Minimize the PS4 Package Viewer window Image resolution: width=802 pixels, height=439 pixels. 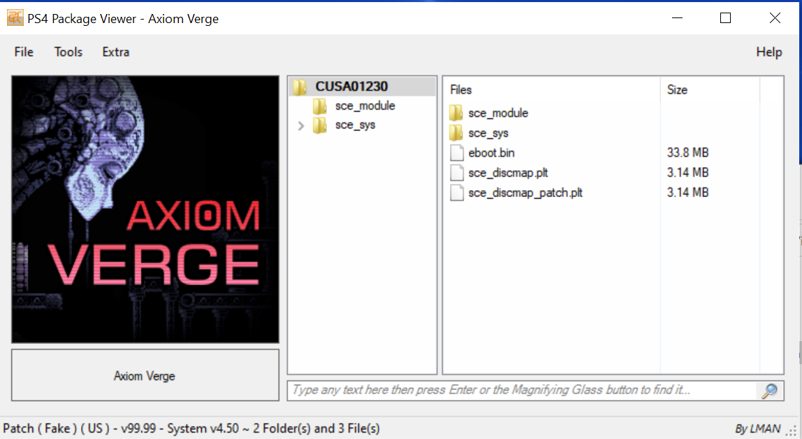[677, 18]
